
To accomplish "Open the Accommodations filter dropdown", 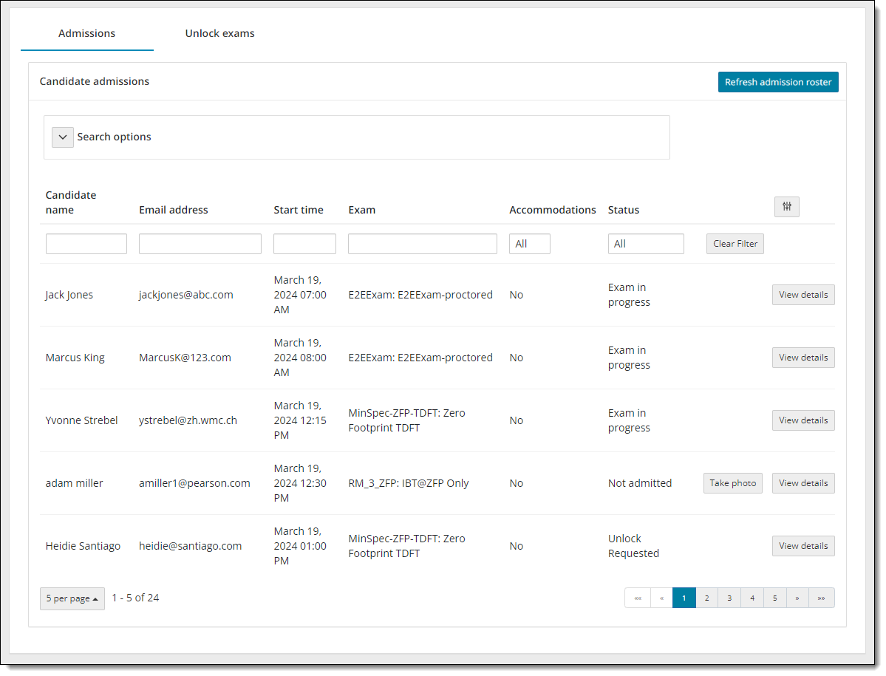I will pyautogui.click(x=529, y=244).
